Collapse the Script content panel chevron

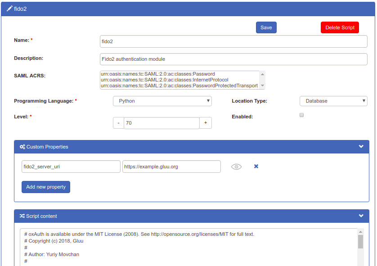click(361, 216)
